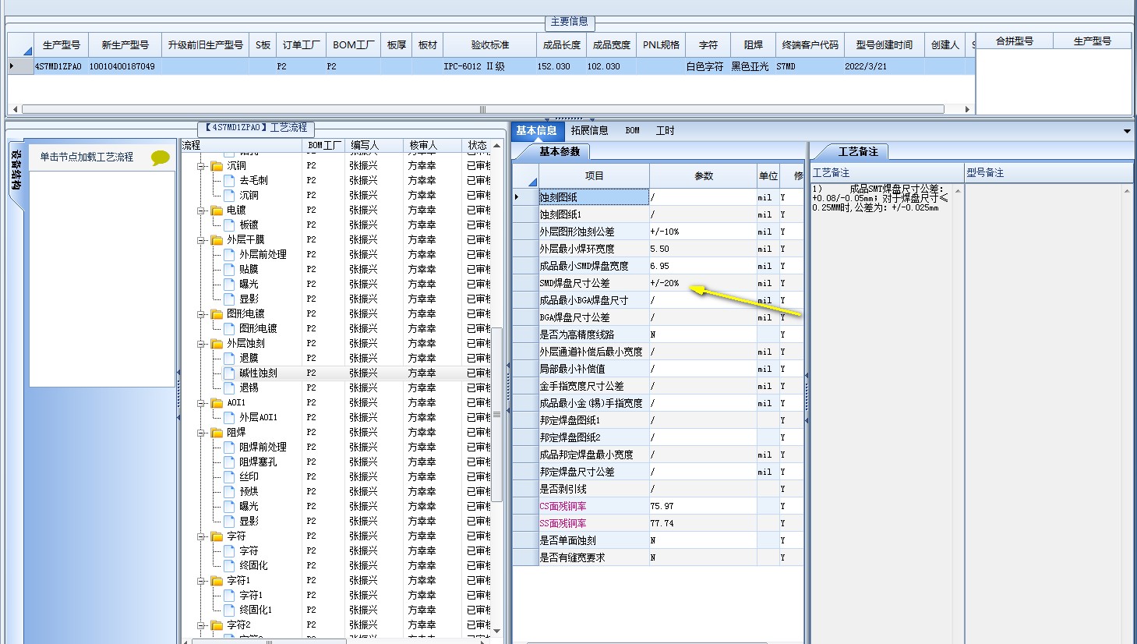Click the SS面残铜率 parameter label
Screen dimensions: 1137x644
(x=563, y=523)
